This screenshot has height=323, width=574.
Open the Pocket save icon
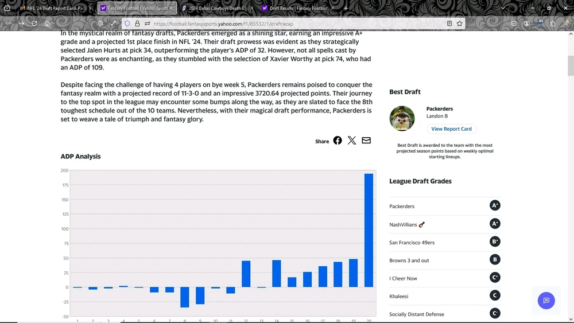pos(514,24)
